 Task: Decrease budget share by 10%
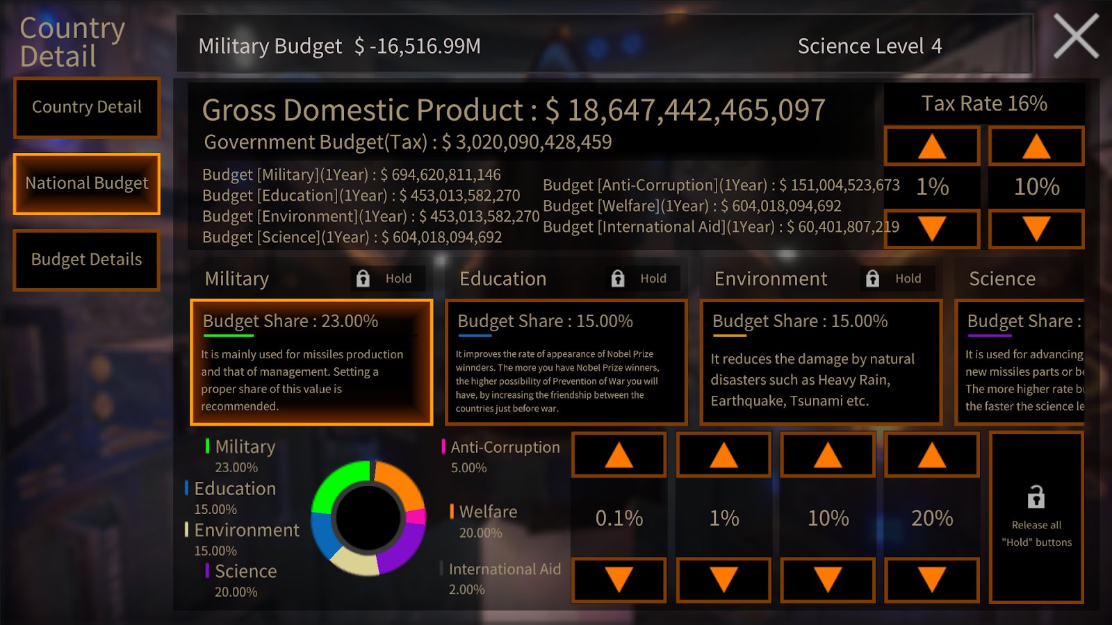click(828, 579)
